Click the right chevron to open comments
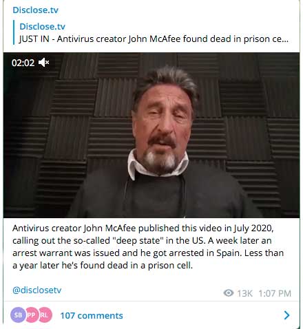 pos(286,315)
